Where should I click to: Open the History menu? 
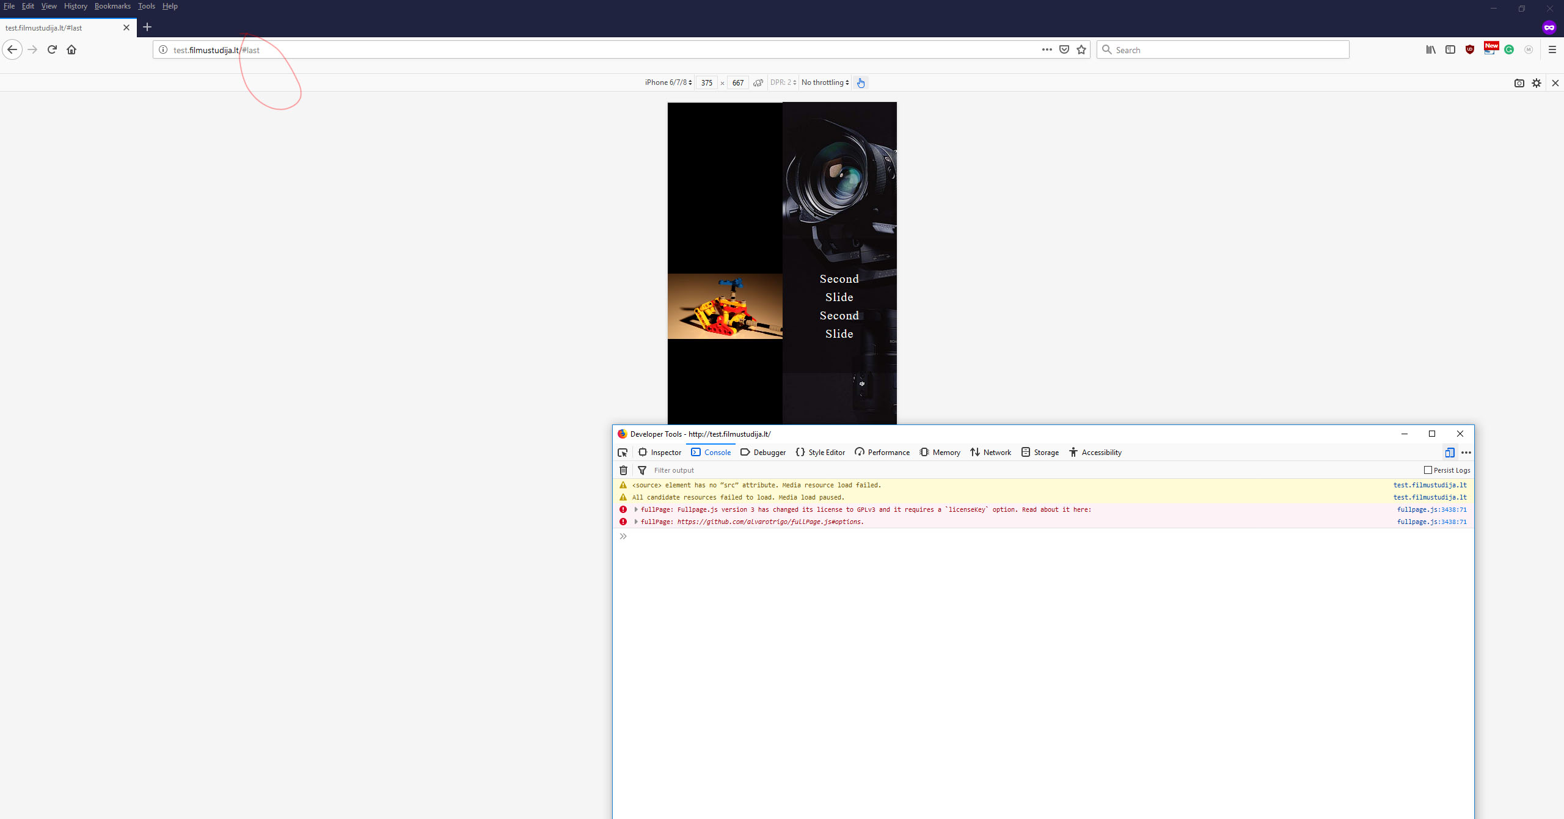coord(75,6)
